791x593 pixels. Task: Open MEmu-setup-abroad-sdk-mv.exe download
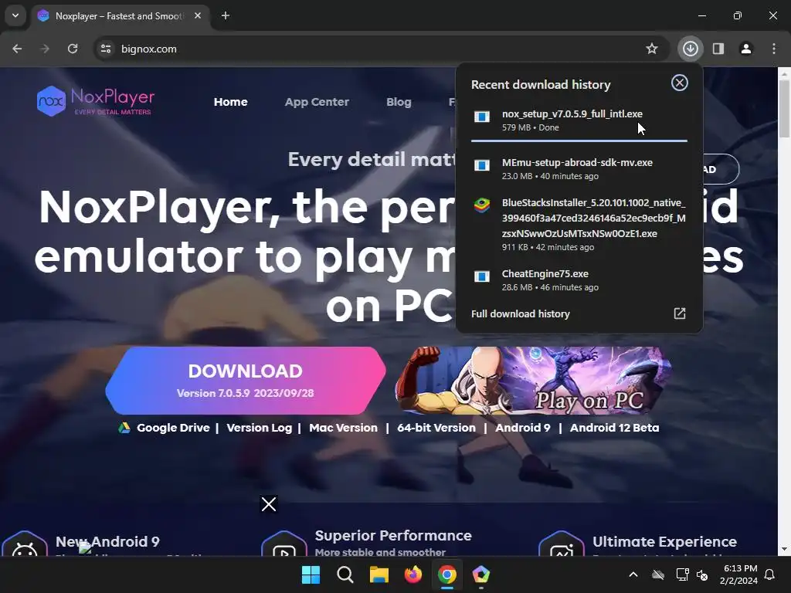point(579,169)
